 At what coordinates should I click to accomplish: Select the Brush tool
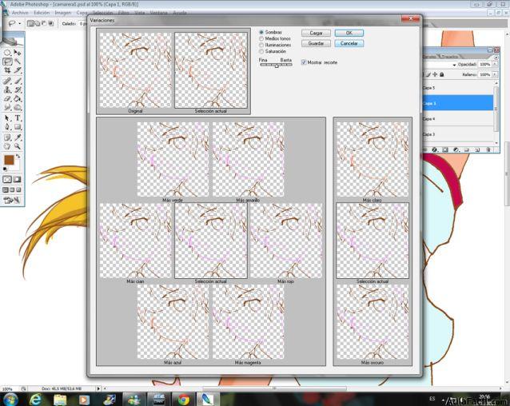18,81
